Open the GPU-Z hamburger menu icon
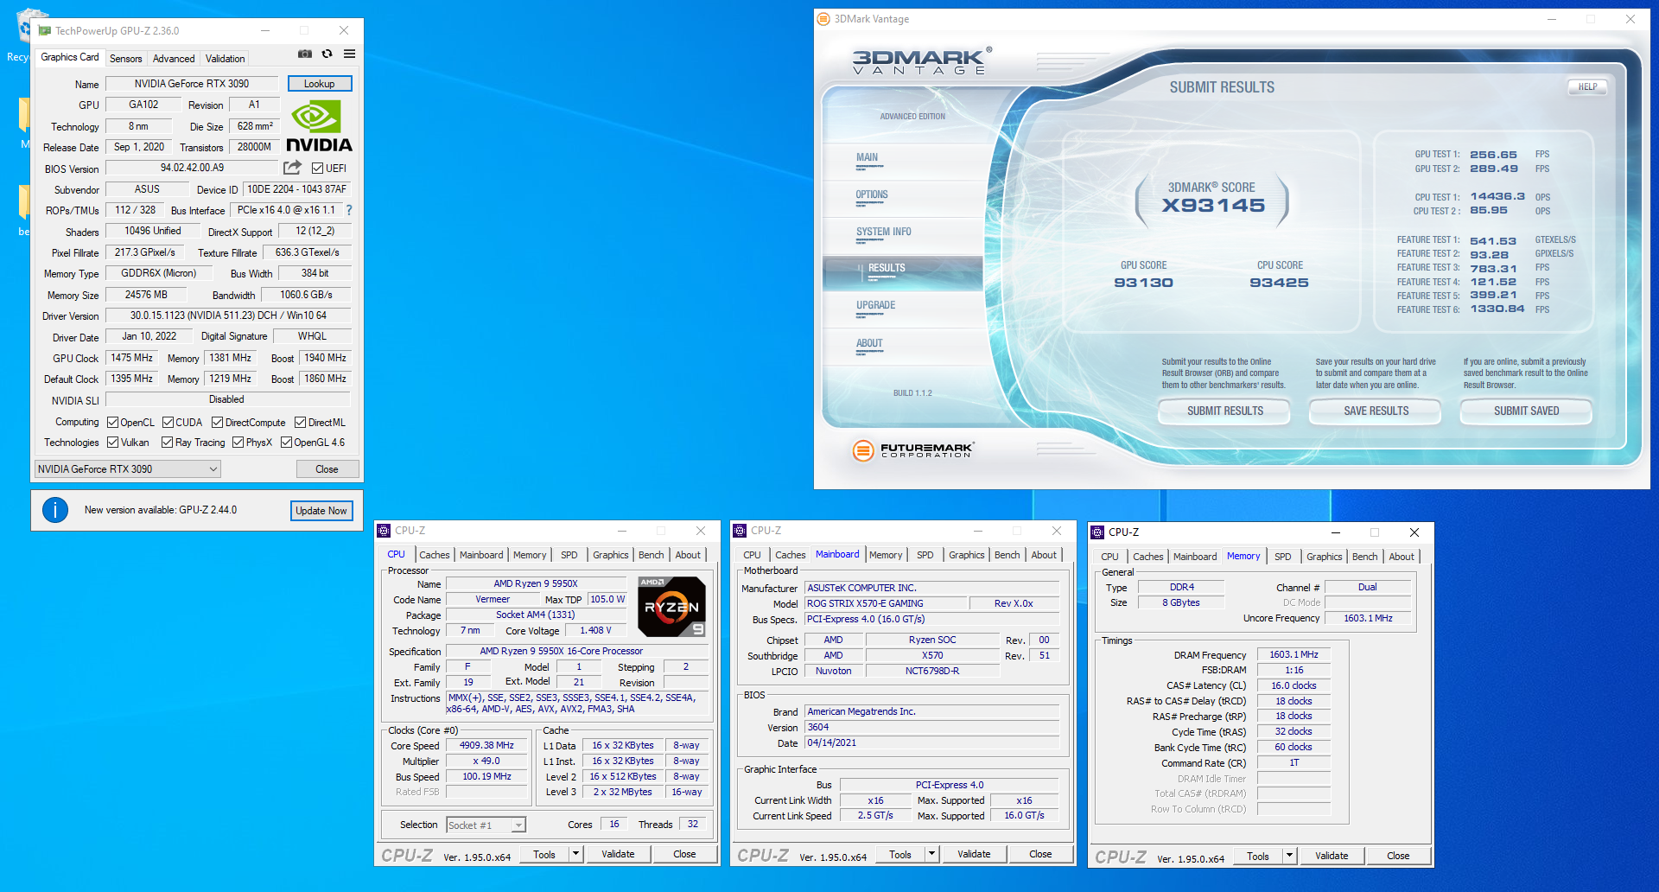Screen dimensions: 1659x892 coord(349,54)
